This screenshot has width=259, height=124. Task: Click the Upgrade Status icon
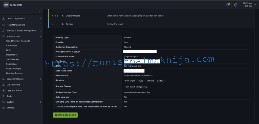(x=4, y=91)
